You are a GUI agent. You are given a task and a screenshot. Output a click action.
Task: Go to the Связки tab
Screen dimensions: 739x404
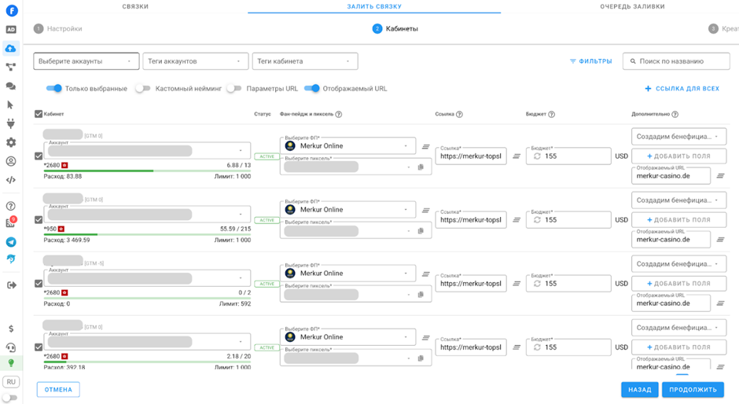135,6
